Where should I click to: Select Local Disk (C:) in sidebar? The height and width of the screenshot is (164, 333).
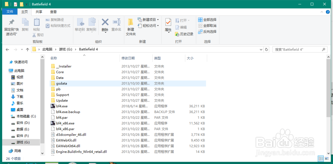tap(24, 116)
